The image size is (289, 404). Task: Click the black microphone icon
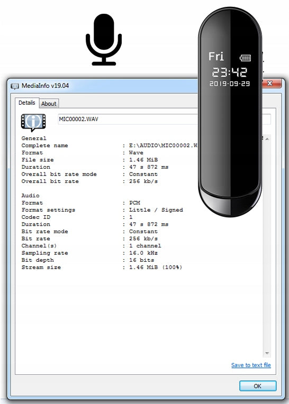tap(104, 40)
